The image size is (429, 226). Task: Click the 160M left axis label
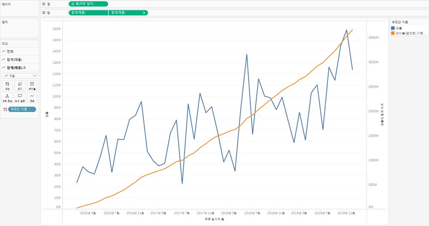coord(56,29)
